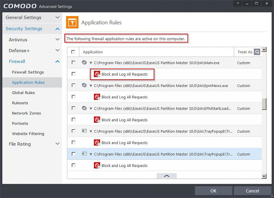Click the Block and Log All Requests under Main.exe
This screenshot has height=198, width=274.
tap(125, 74)
